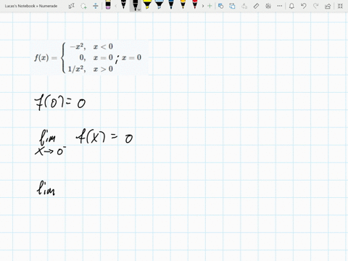Pick the dark blue pen
The width and height of the screenshot is (348, 261).
click(x=171, y=4)
